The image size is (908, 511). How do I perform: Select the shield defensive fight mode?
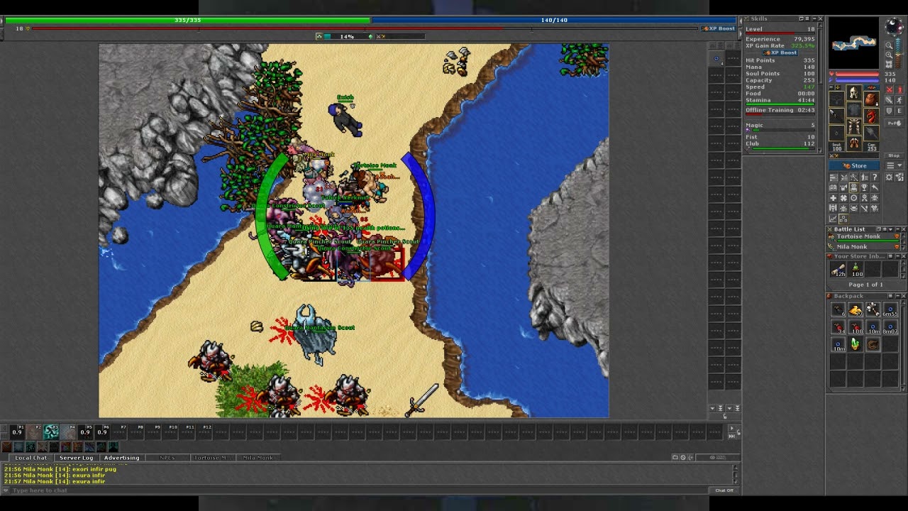tap(890, 111)
